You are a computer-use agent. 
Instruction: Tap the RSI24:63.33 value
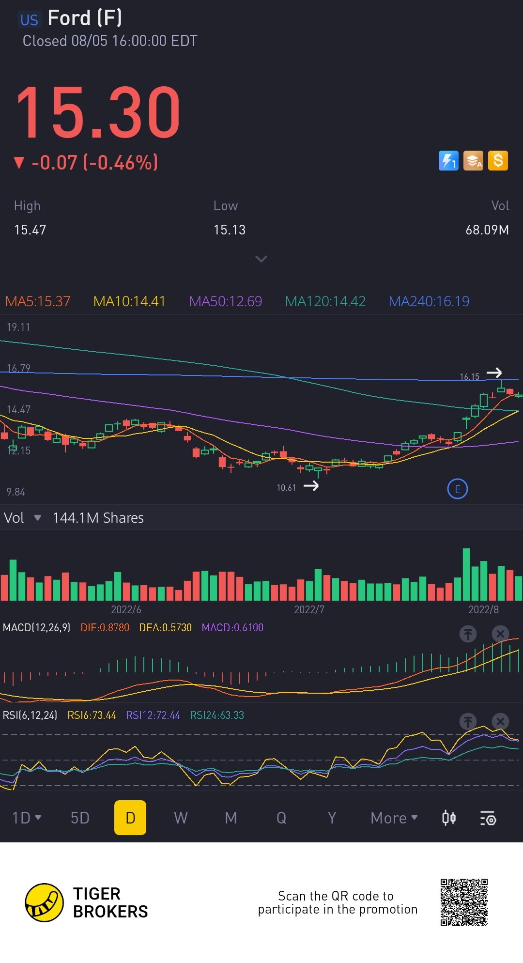point(217,715)
